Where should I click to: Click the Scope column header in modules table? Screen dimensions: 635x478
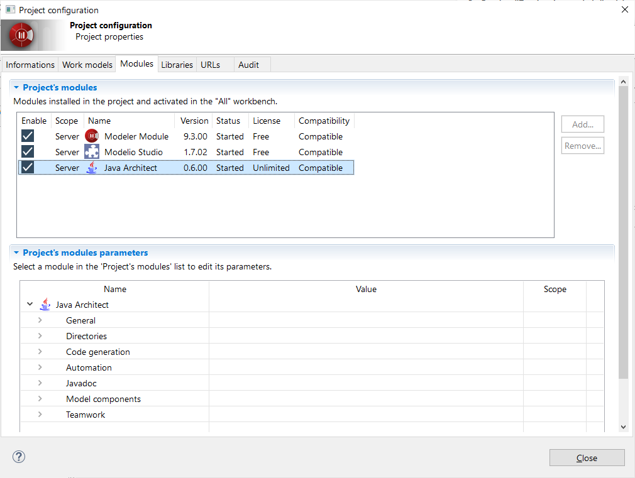click(x=67, y=121)
